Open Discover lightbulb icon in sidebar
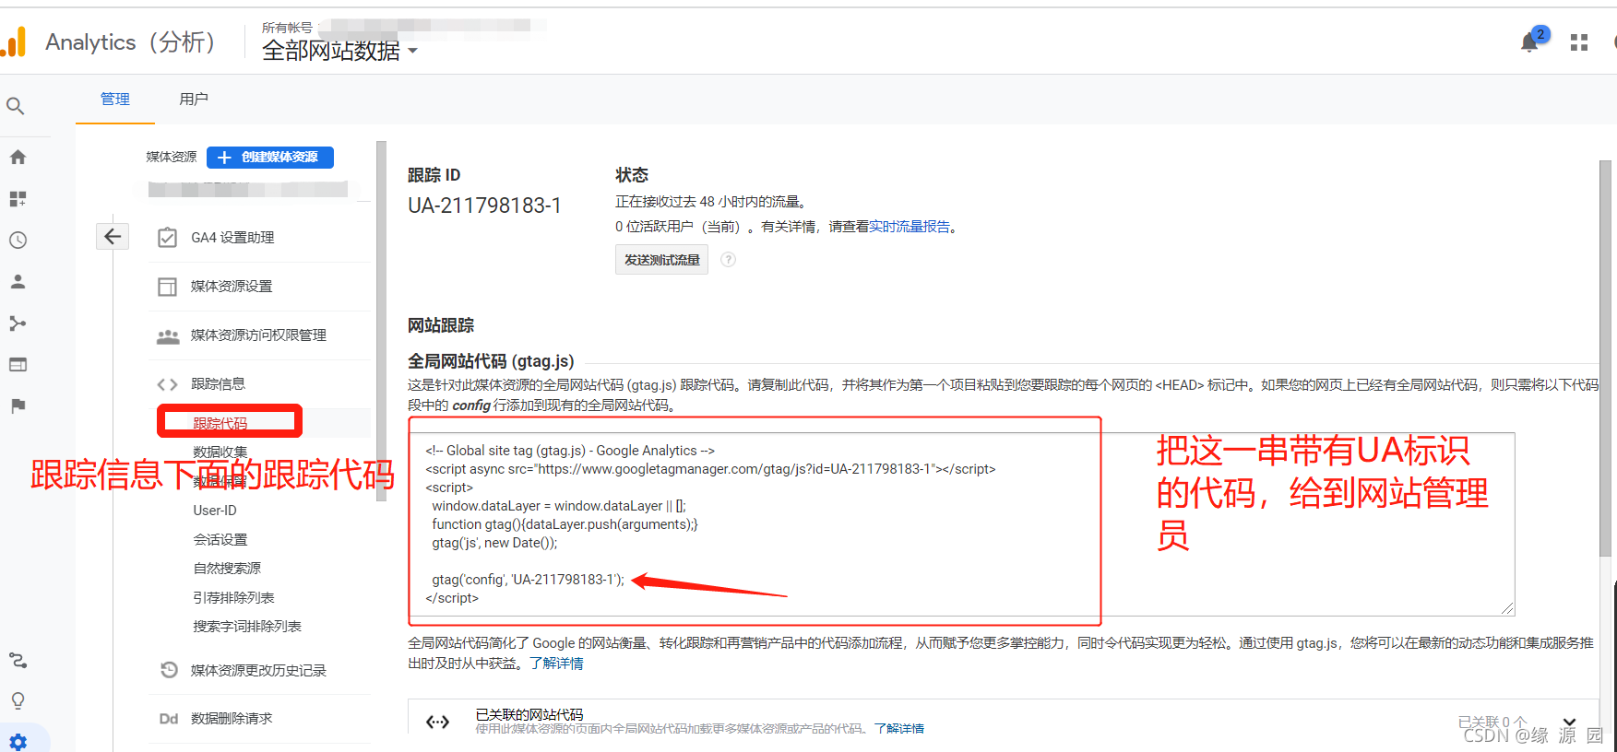Image resolution: width=1617 pixels, height=752 pixels. [x=18, y=701]
